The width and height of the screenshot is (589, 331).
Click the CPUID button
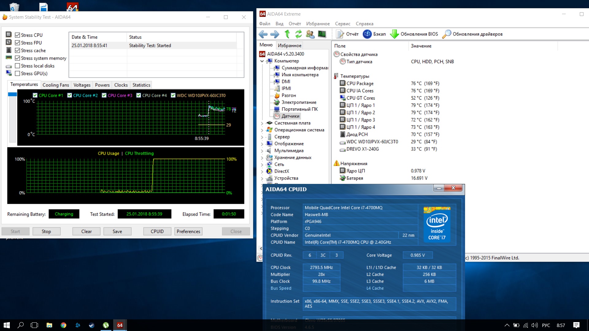[157, 231]
